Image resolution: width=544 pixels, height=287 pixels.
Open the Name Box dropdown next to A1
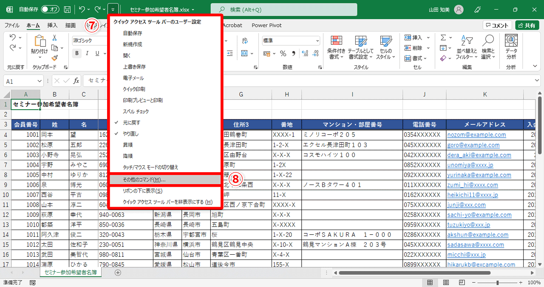[39, 80]
